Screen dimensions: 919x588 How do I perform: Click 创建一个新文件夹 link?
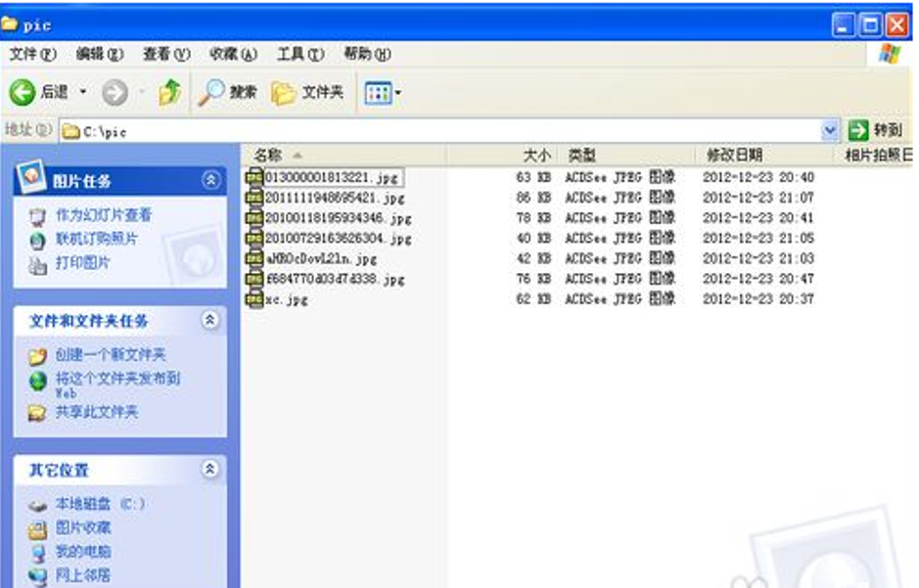click(x=111, y=354)
